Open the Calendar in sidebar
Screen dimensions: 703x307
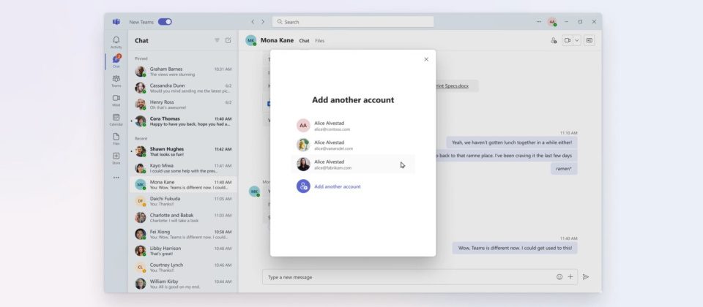116,119
